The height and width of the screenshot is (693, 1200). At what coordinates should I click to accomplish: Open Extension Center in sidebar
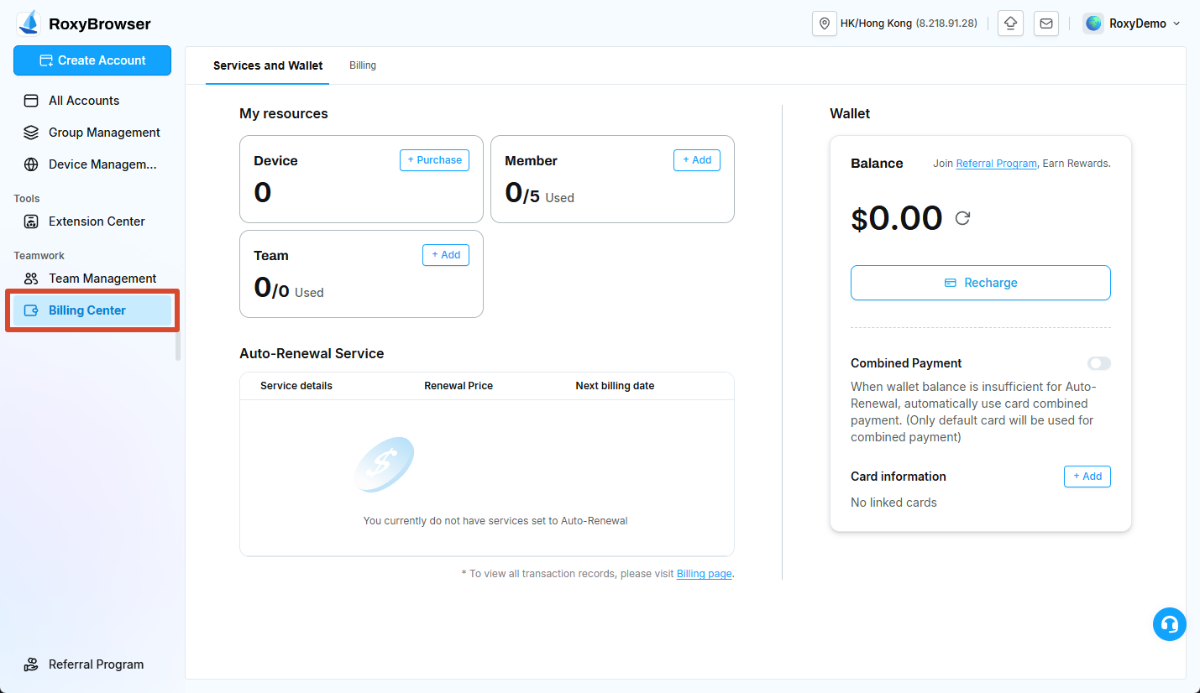click(92, 221)
